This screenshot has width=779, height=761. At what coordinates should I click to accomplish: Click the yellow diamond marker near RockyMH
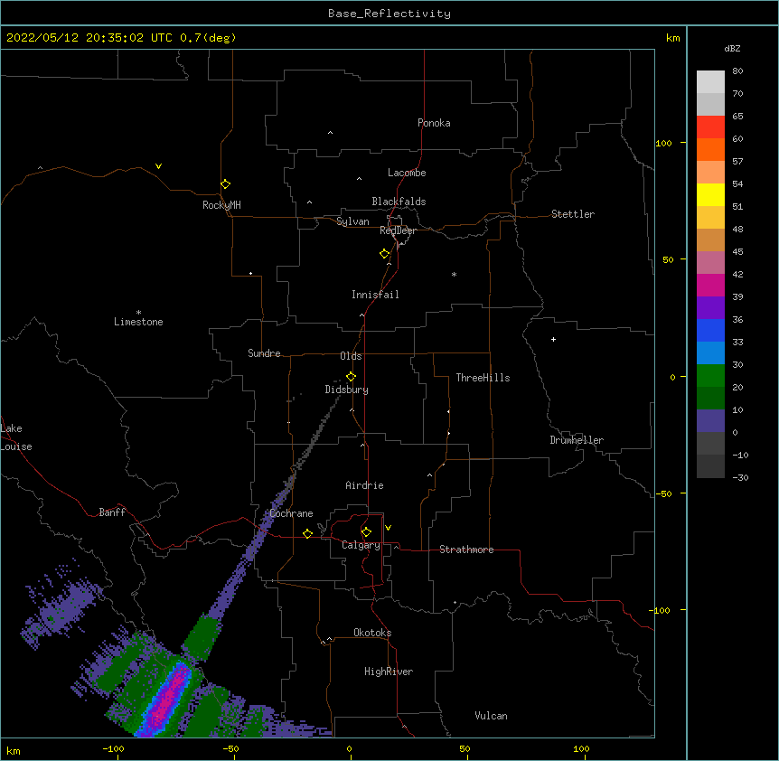pyautogui.click(x=225, y=184)
